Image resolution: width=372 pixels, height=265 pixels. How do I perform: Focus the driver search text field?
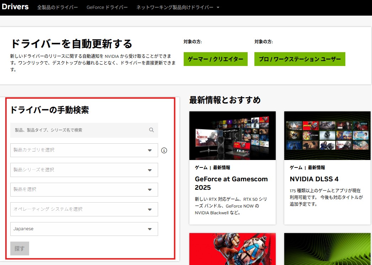[78, 130]
